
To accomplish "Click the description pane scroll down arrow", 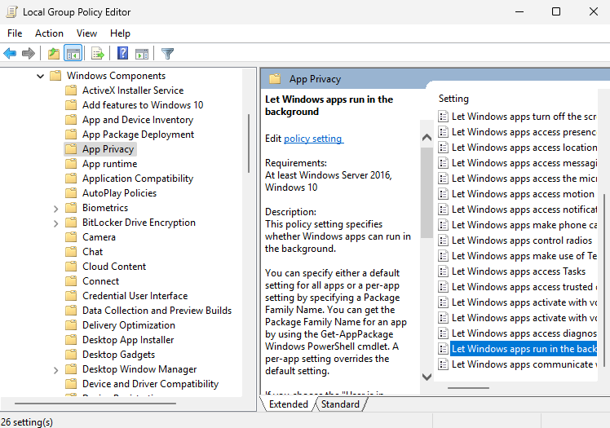I will tap(427, 377).
